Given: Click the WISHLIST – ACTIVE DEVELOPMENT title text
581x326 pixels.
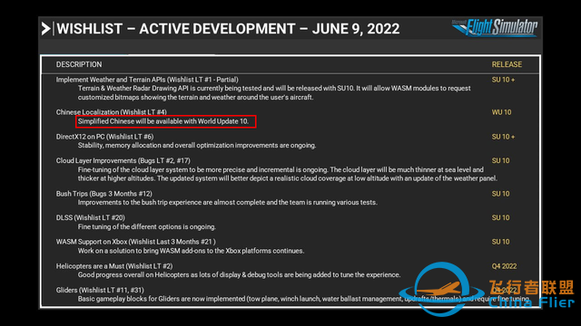Looking at the screenshot, I should [228, 29].
